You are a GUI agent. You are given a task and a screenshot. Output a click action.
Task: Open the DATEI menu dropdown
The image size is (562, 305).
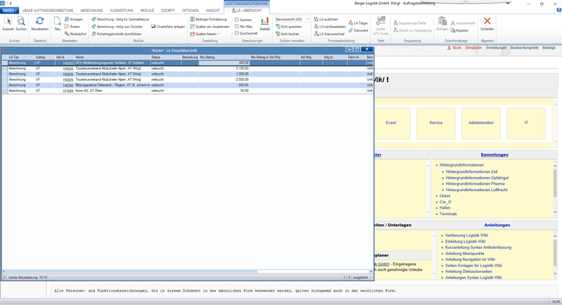[x=10, y=11]
